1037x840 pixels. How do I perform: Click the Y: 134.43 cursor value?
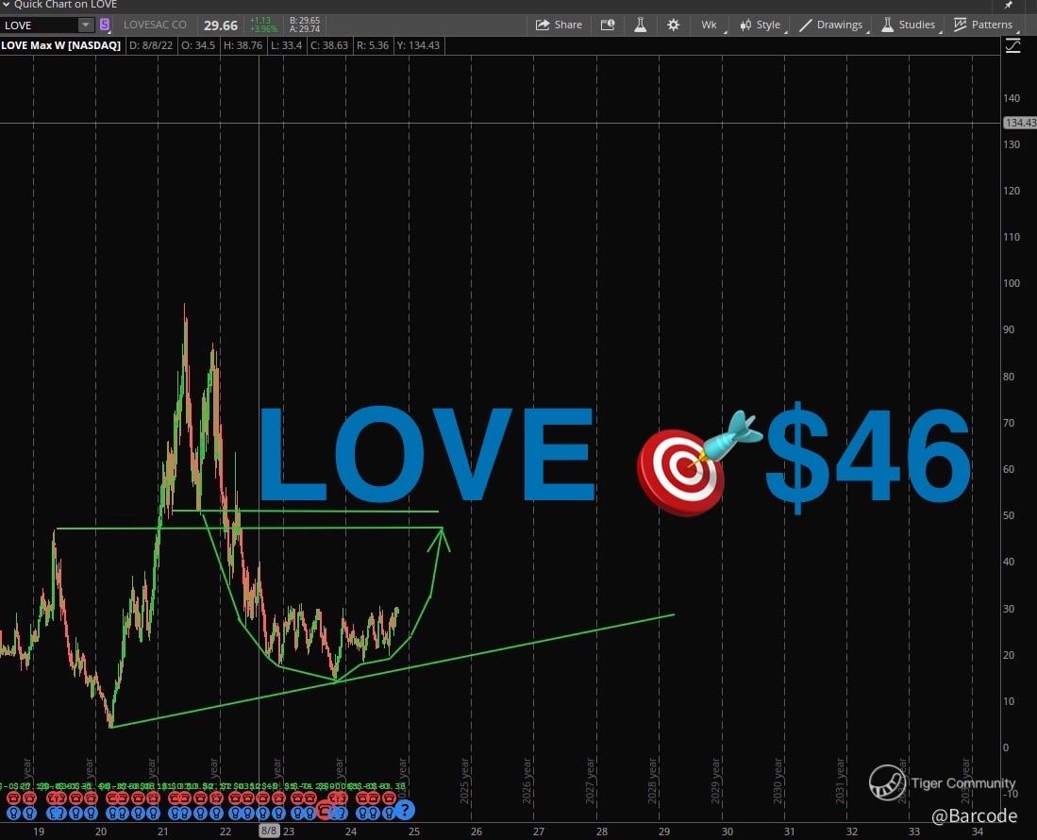pyautogui.click(x=418, y=45)
